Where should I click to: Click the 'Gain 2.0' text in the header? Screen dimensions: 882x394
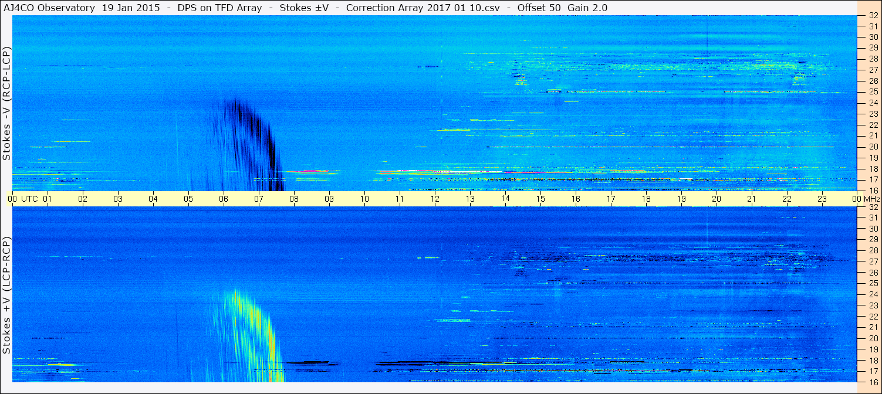click(x=587, y=8)
